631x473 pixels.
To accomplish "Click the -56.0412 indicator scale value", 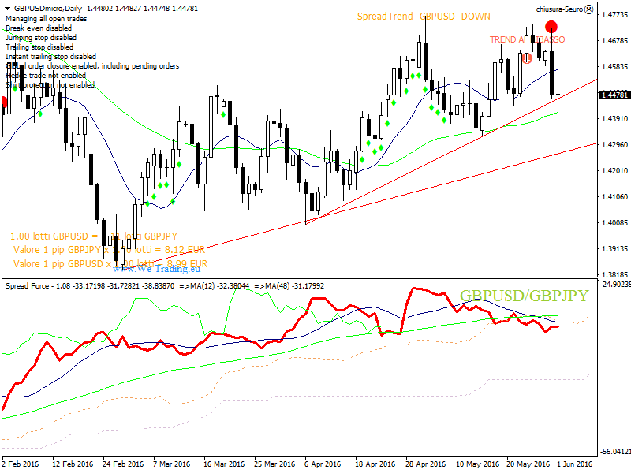I will click(613, 452).
